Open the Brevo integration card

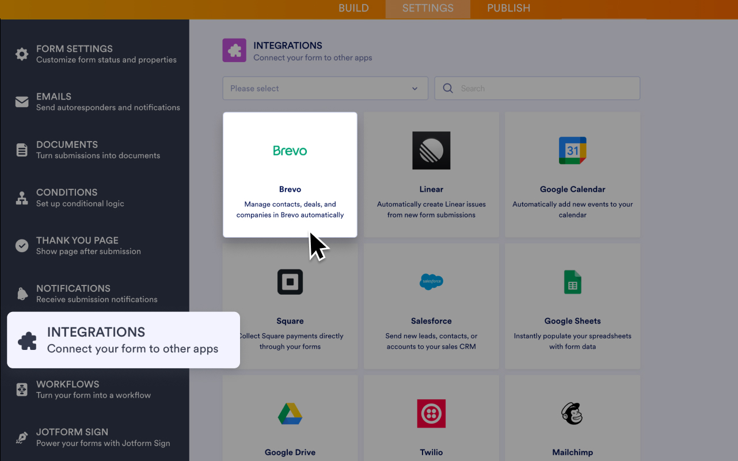(x=290, y=174)
